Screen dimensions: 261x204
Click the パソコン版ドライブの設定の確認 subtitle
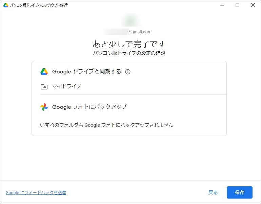click(x=129, y=53)
